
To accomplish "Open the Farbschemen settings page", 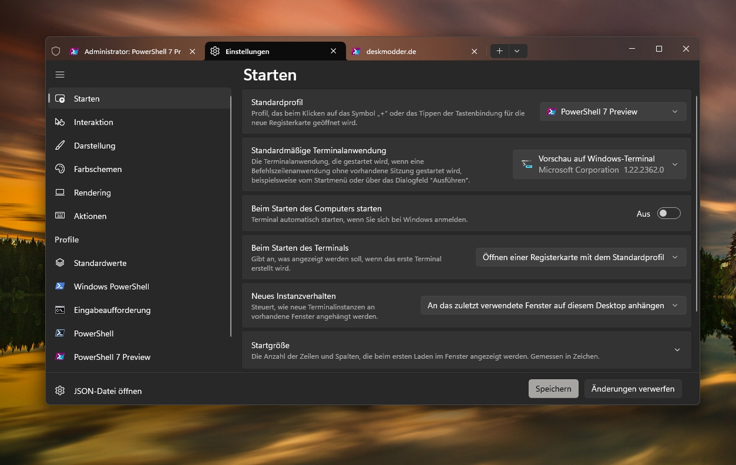I will 140,169.
